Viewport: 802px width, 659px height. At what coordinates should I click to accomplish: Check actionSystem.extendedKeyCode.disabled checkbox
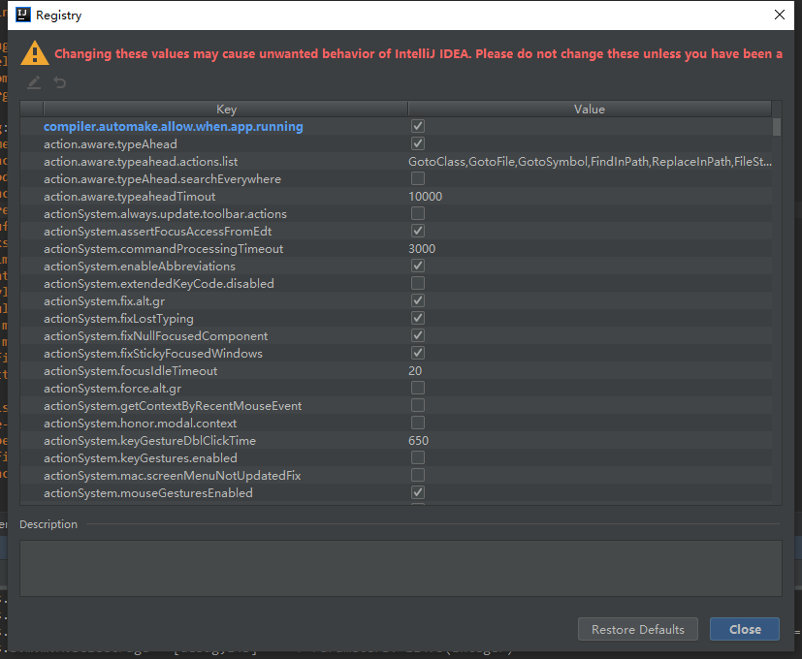418,283
